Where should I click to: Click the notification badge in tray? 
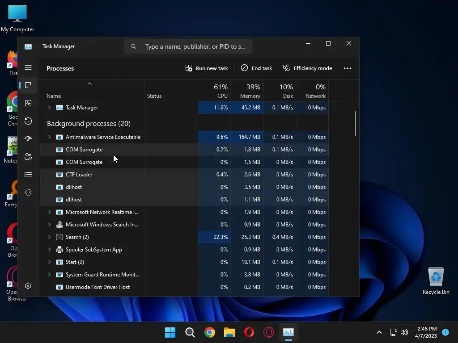pos(445,332)
